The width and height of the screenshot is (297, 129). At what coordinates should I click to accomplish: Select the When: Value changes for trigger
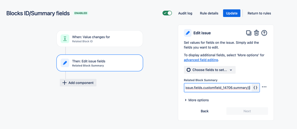point(100,39)
